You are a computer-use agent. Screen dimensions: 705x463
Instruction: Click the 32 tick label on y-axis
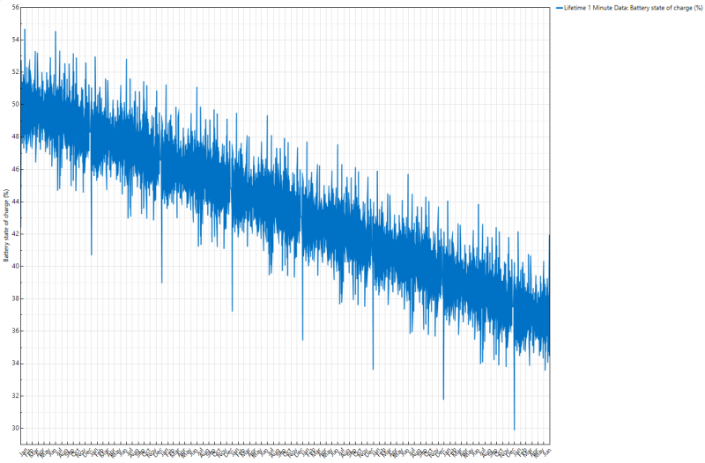pos(15,396)
